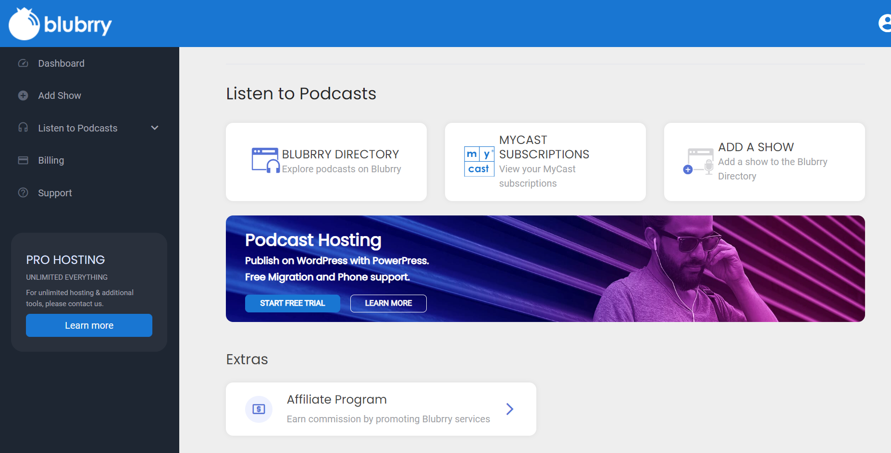Click START FREE TRIAL on banner
The width and height of the screenshot is (891, 453).
tap(293, 303)
